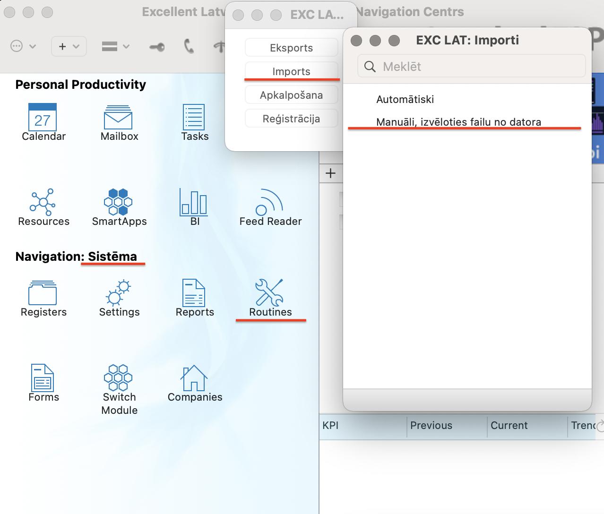Viewport: 604px width, 514px height.
Task: Open Routines wrench icon
Action: tap(269, 293)
